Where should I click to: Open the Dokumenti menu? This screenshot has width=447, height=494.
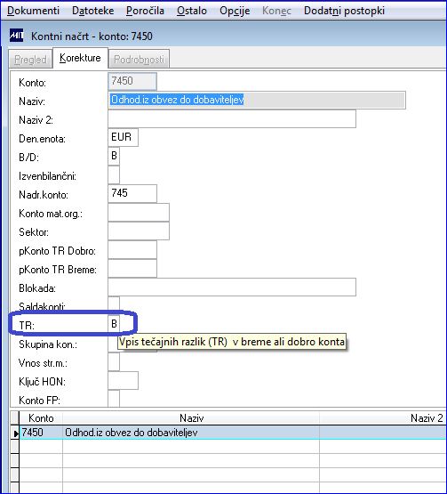[x=33, y=11]
